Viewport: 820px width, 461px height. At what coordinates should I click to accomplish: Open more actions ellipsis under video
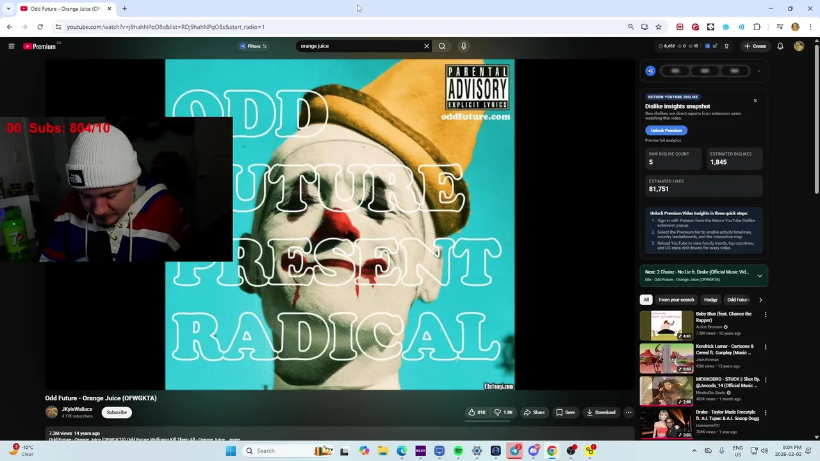(628, 412)
